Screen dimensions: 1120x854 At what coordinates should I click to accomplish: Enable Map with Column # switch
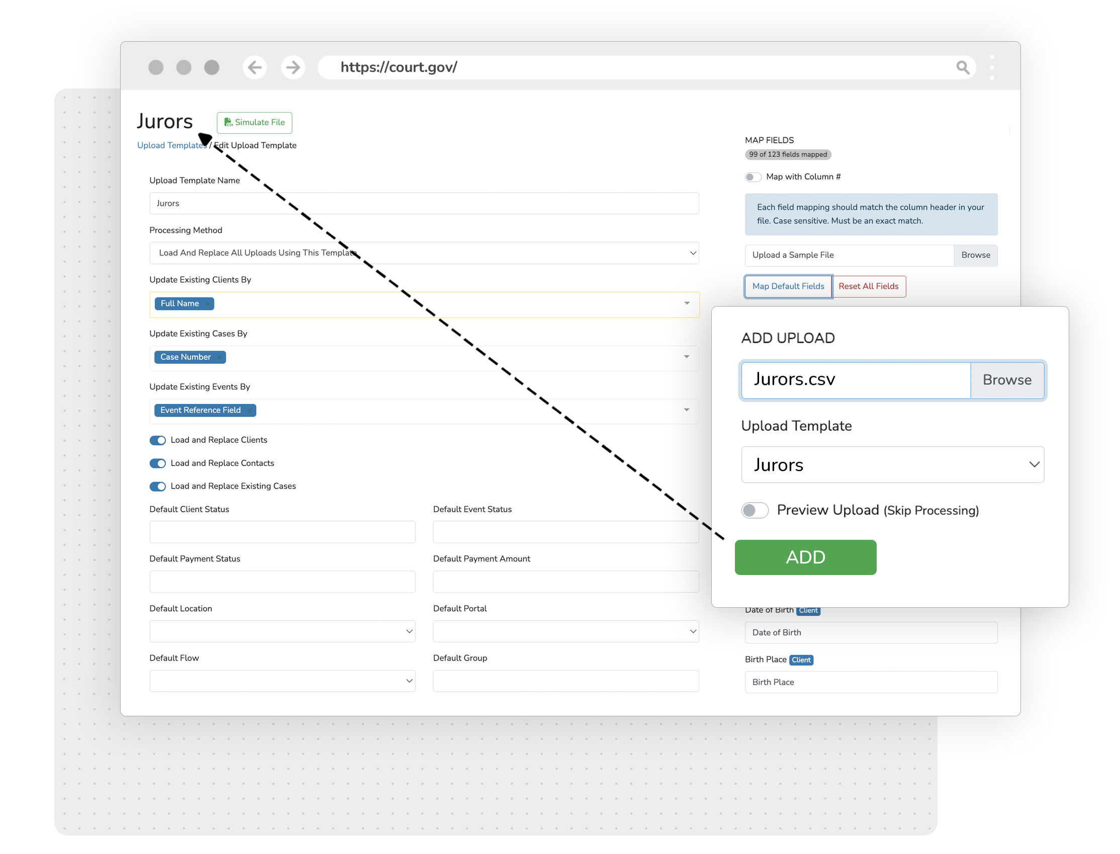pos(753,177)
